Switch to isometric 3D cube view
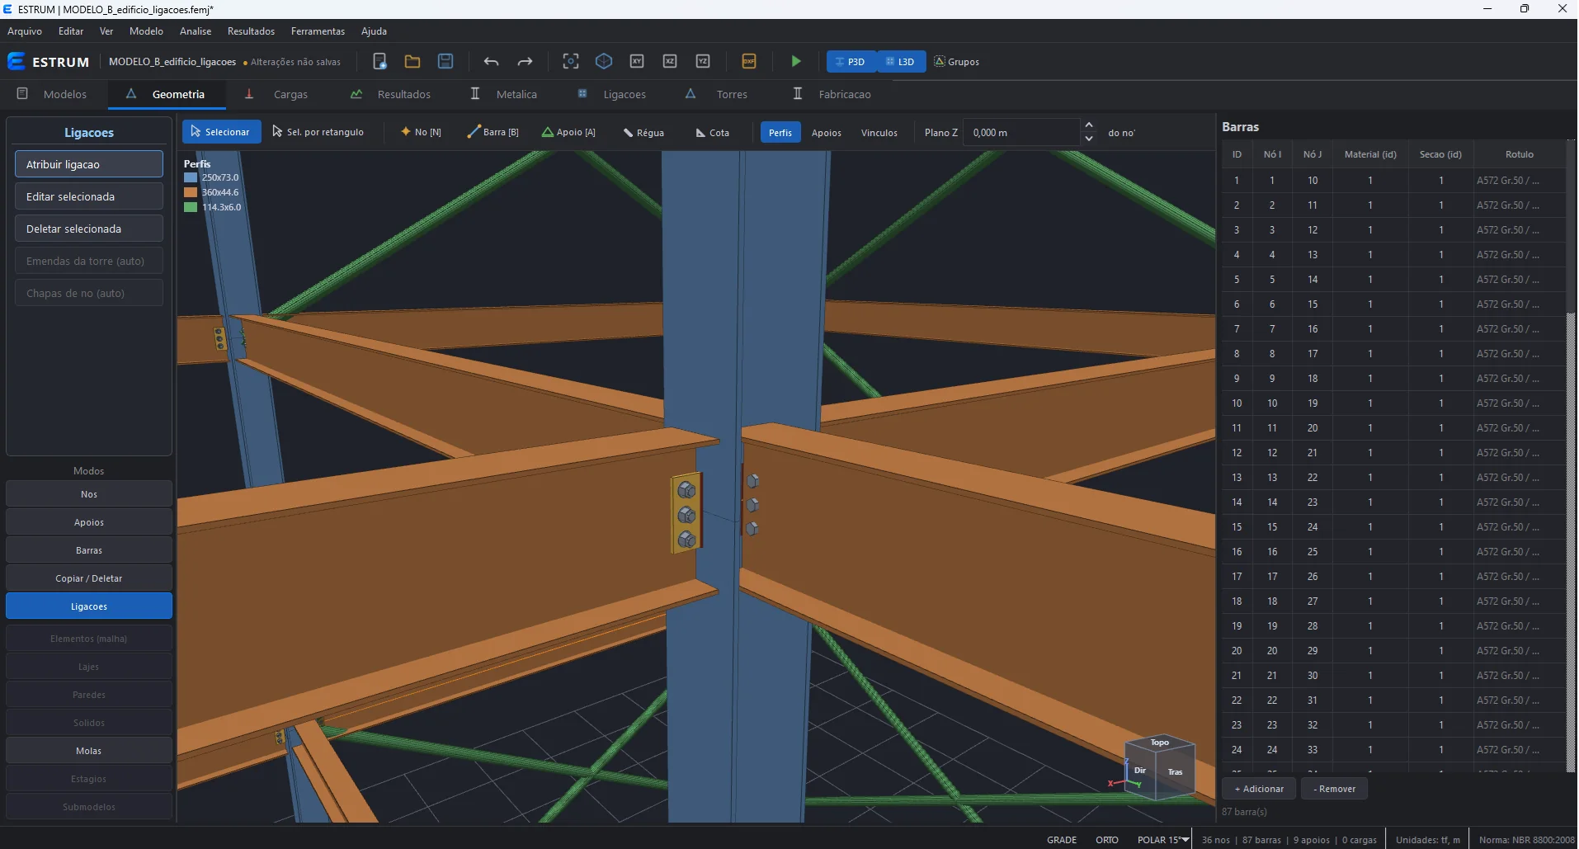This screenshot has height=849, width=1579. [604, 62]
